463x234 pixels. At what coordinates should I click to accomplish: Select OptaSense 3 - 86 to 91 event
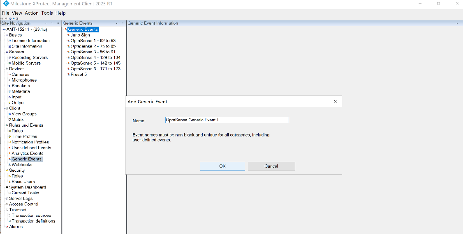(x=93, y=52)
